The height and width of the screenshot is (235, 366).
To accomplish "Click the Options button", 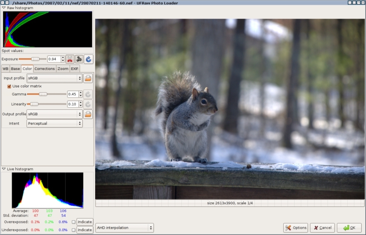I will coord(296,228).
